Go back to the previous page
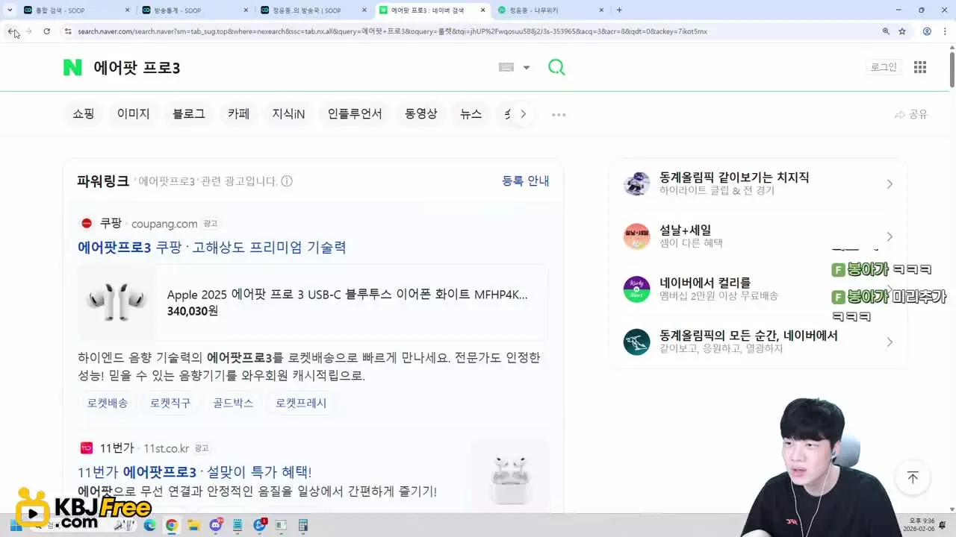 pyautogui.click(x=11, y=31)
